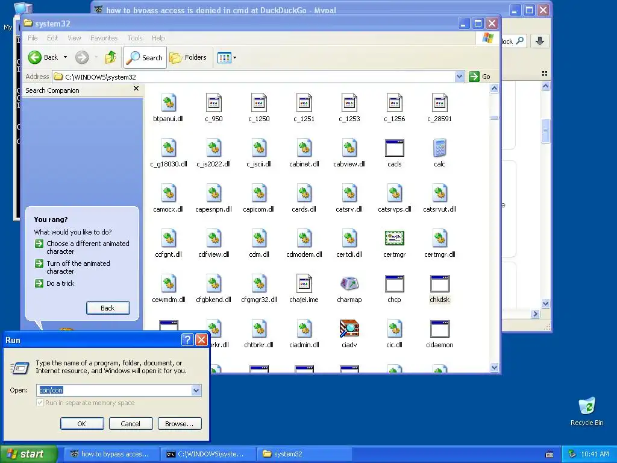Select the chcp file icon
This screenshot has width=617, height=463.
click(394, 284)
